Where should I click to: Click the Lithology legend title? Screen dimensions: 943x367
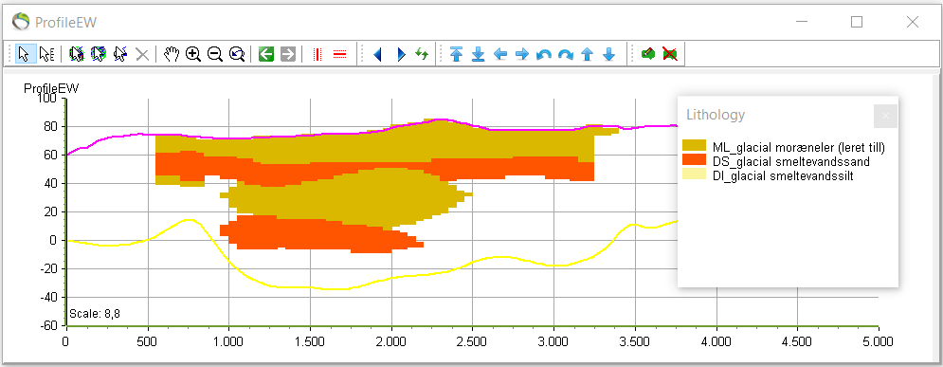pos(716,115)
